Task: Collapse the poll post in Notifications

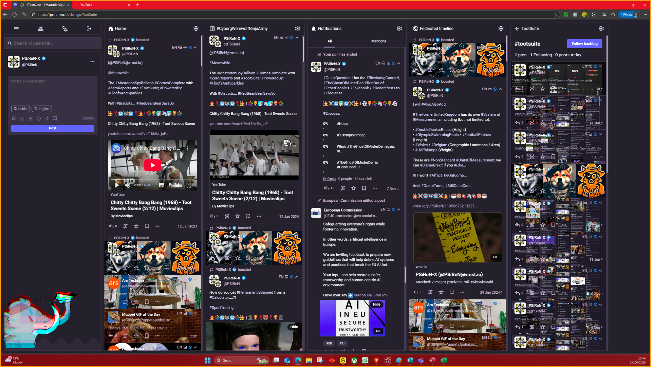Action: coord(398,63)
